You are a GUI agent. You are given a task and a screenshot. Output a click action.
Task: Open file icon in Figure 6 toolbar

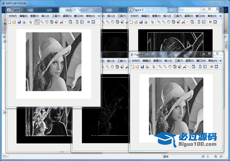pos(137,67)
